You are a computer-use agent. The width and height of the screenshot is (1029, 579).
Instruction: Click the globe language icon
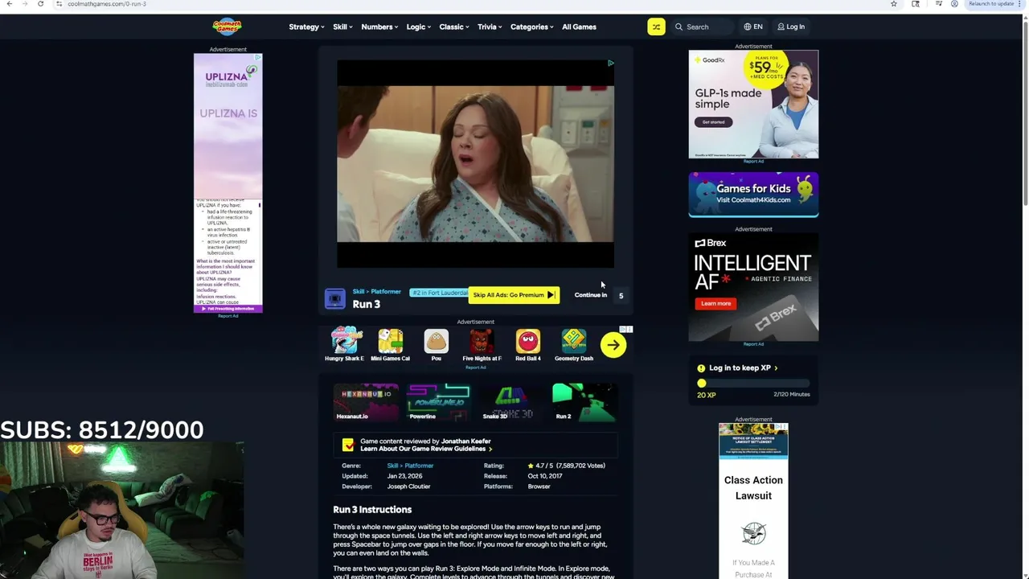pos(748,27)
